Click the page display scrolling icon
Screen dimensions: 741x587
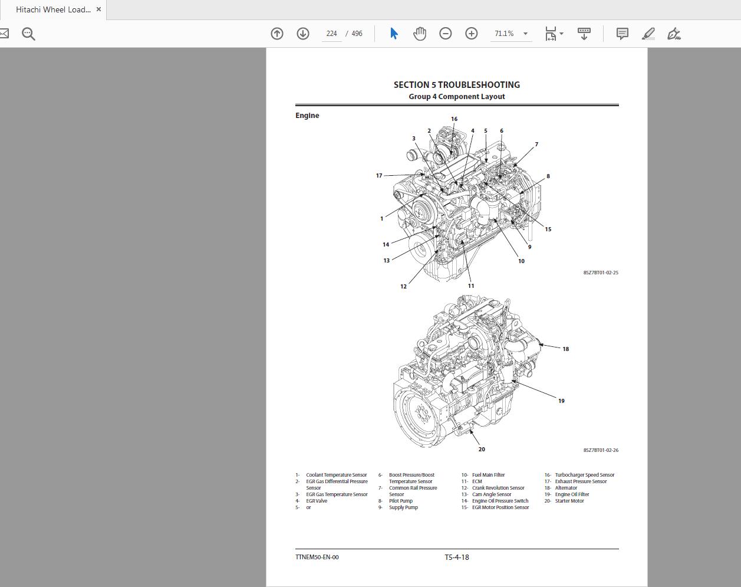(x=584, y=34)
